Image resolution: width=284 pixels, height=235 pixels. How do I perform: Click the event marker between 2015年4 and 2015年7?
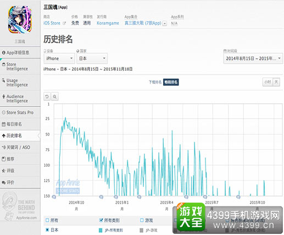pos(186,197)
